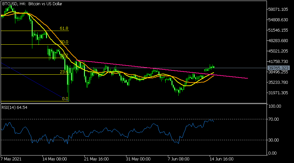The image size is (294, 163).
Task: Click the 41758.730 price axis label
Action: (278, 61)
